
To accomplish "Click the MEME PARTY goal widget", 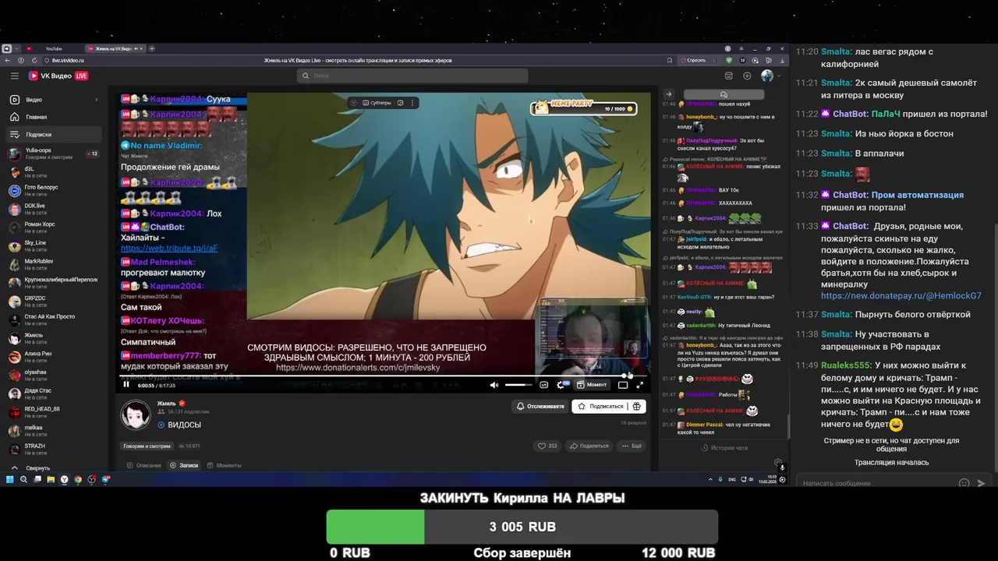I will tap(583, 106).
